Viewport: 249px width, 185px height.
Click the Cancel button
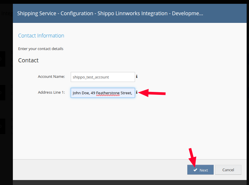point(228,170)
